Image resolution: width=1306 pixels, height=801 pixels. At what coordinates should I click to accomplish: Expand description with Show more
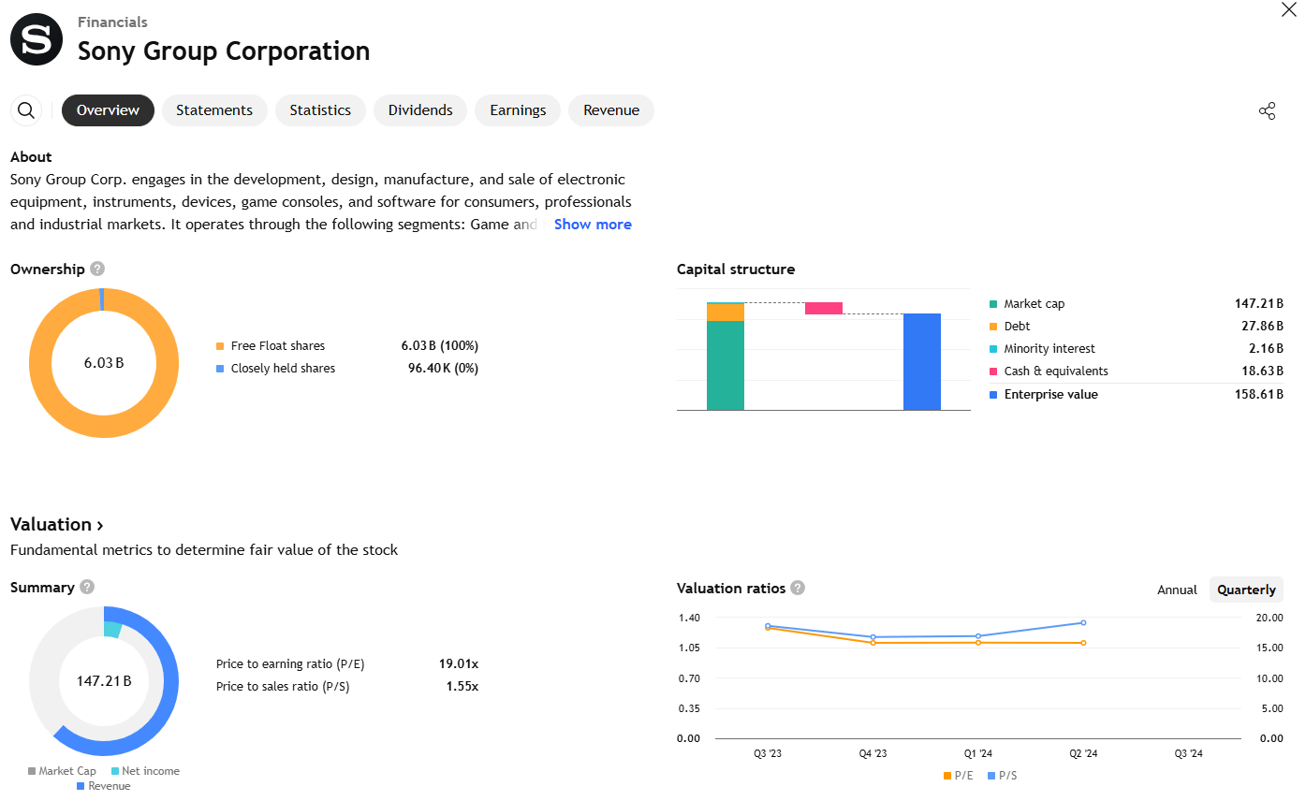click(x=593, y=225)
